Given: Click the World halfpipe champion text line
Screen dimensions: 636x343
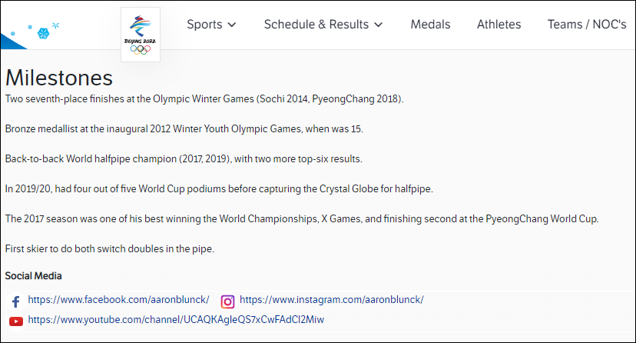Looking at the screenshot, I should [192, 158].
